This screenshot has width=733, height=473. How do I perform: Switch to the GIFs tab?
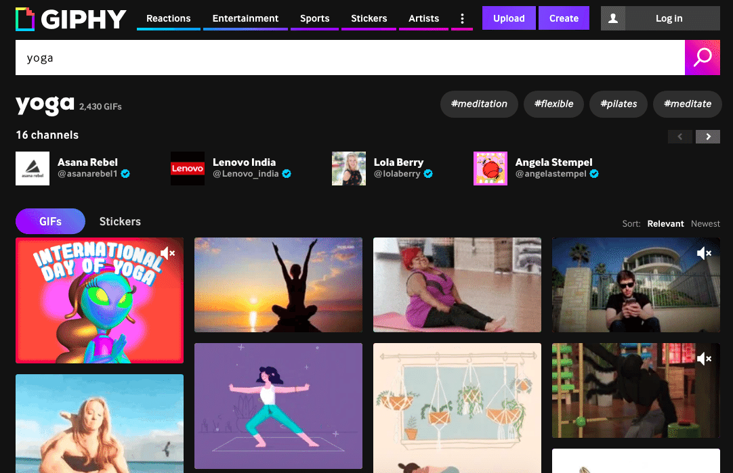(x=51, y=221)
